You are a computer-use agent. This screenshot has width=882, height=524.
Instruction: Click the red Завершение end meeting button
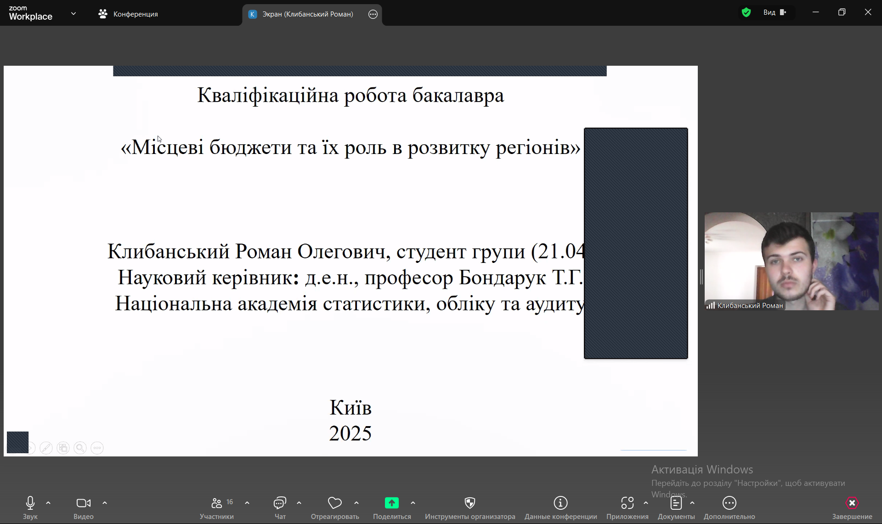pyautogui.click(x=852, y=503)
